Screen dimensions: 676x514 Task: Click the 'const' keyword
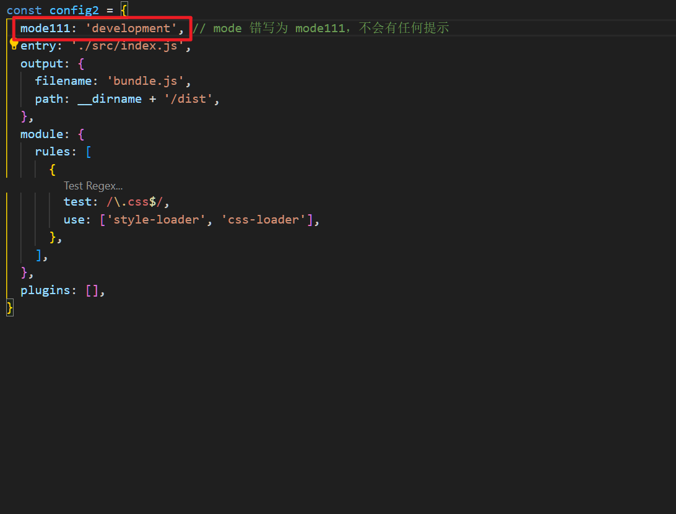[24, 10]
